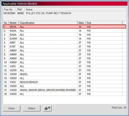
Task: Click the Main column header
Action: [82, 23]
